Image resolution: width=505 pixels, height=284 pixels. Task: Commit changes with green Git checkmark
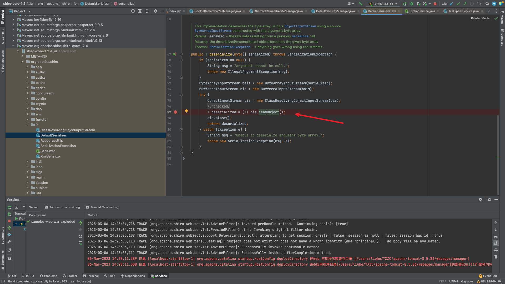458,4
